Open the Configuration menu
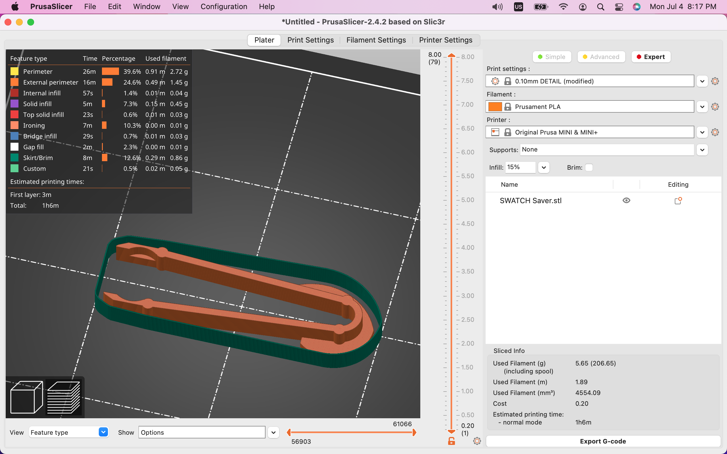The width and height of the screenshot is (727, 454). coord(224,6)
